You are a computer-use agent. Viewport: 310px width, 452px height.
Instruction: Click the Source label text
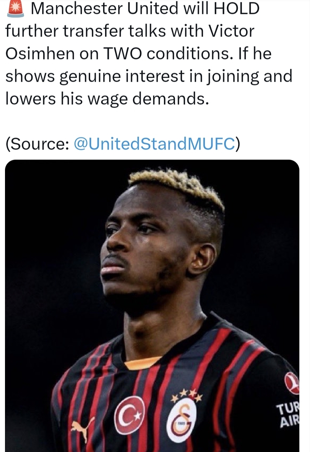click(x=37, y=144)
